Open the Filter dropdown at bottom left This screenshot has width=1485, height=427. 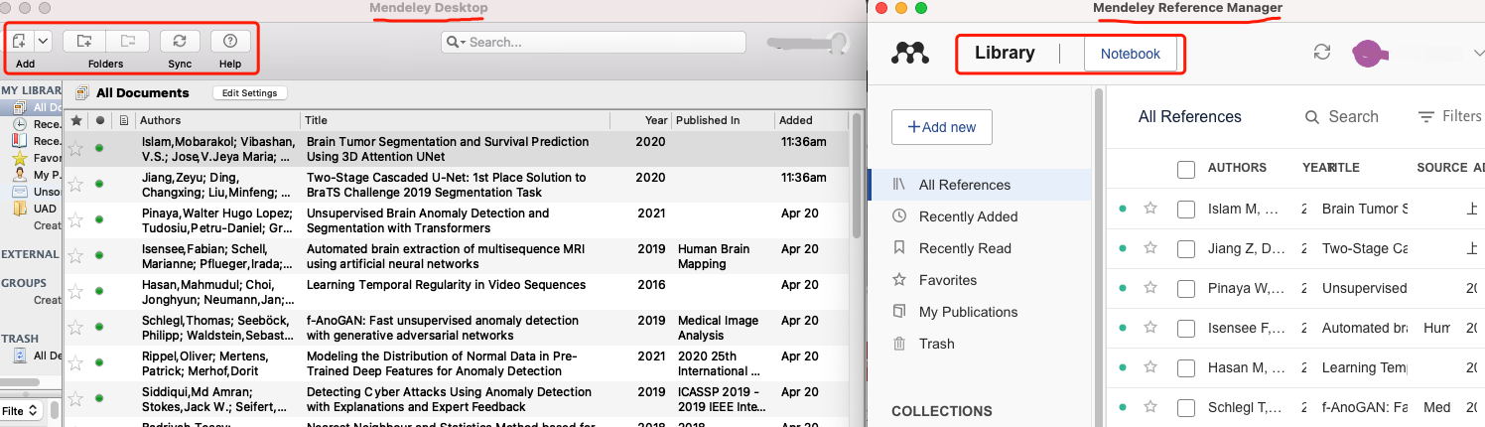[21, 410]
